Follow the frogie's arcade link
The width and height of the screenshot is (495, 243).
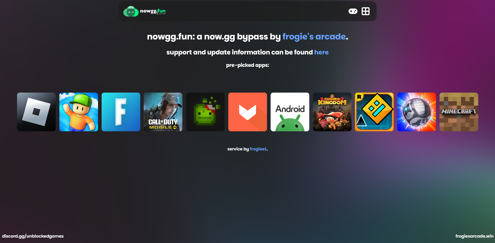(x=314, y=37)
